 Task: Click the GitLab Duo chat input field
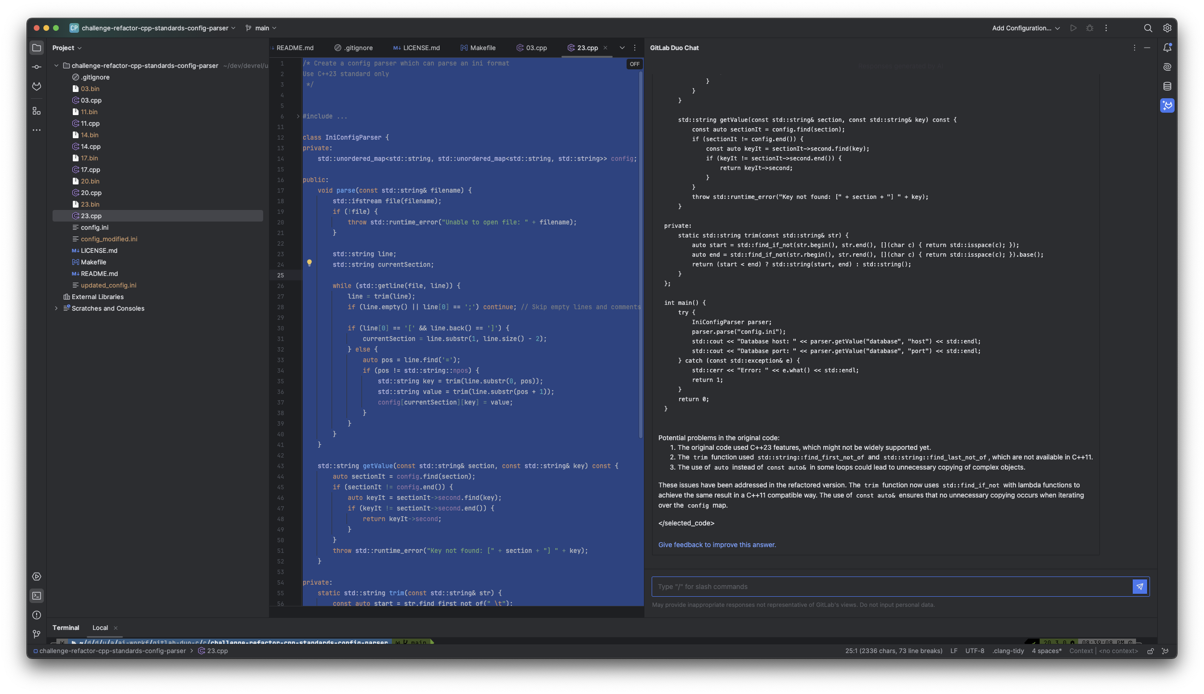tap(892, 587)
